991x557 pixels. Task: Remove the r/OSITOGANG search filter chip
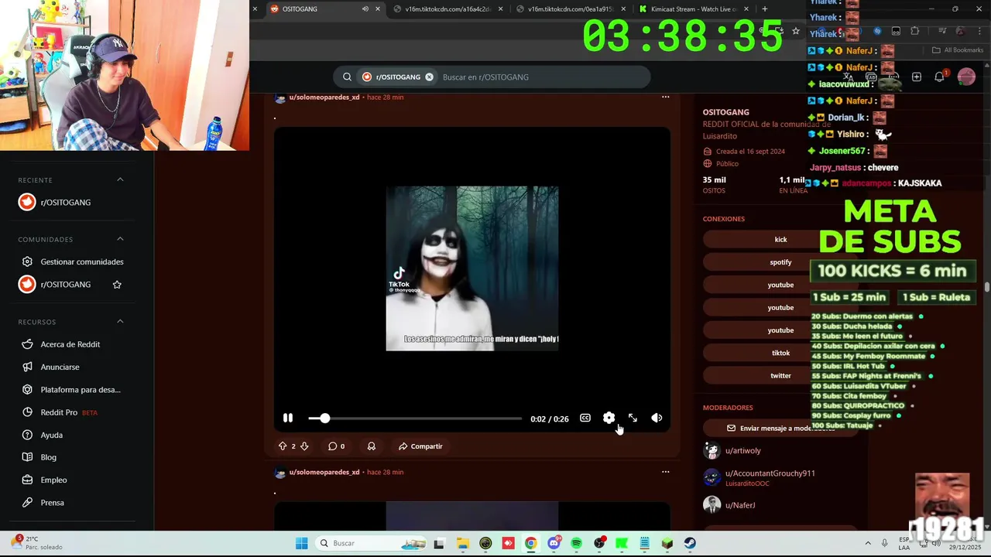[429, 77]
